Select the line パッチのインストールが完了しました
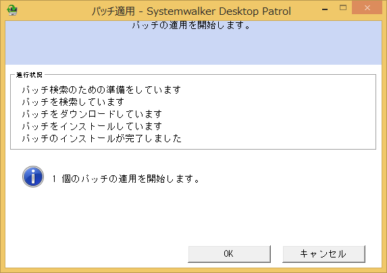This screenshot has width=387, height=273. click(x=101, y=138)
